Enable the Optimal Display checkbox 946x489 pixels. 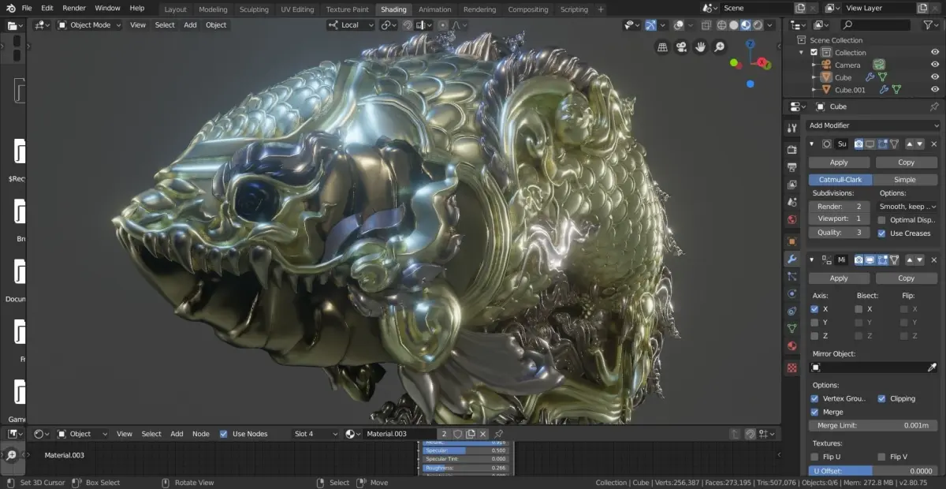881,220
